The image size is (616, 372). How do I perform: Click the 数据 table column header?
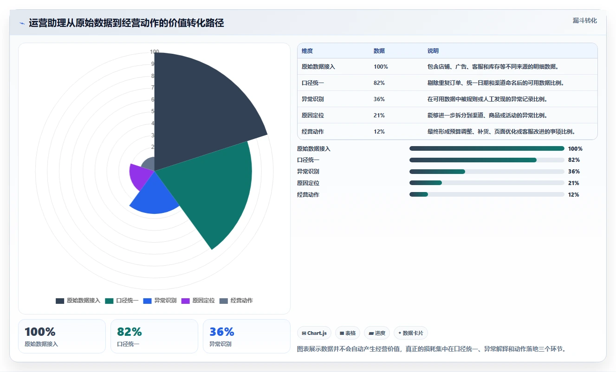(379, 51)
